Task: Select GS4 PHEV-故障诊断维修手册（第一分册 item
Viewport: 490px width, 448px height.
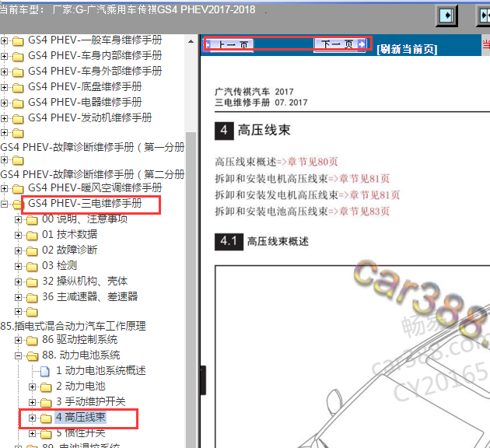Action: coord(93,147)
